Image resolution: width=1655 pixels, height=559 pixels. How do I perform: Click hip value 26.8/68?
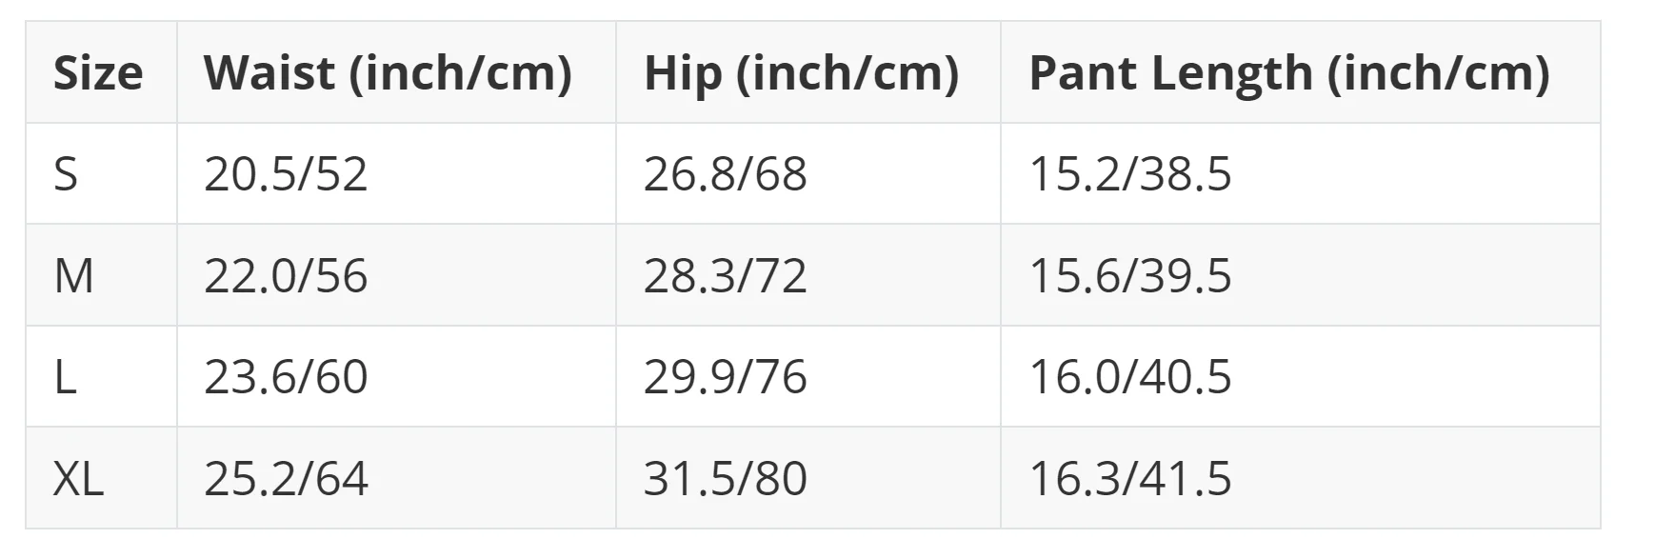click(725, 174)
